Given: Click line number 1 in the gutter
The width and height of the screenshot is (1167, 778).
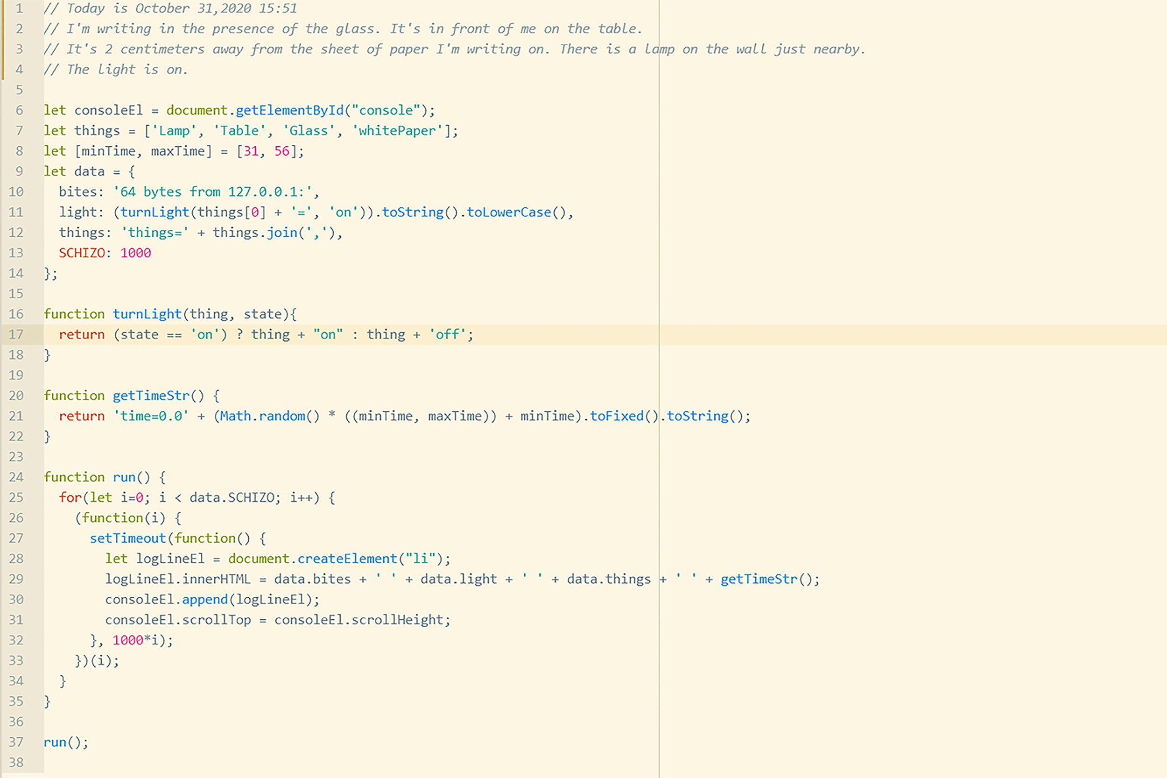Looking at the screenshot, I should point(19,8).
